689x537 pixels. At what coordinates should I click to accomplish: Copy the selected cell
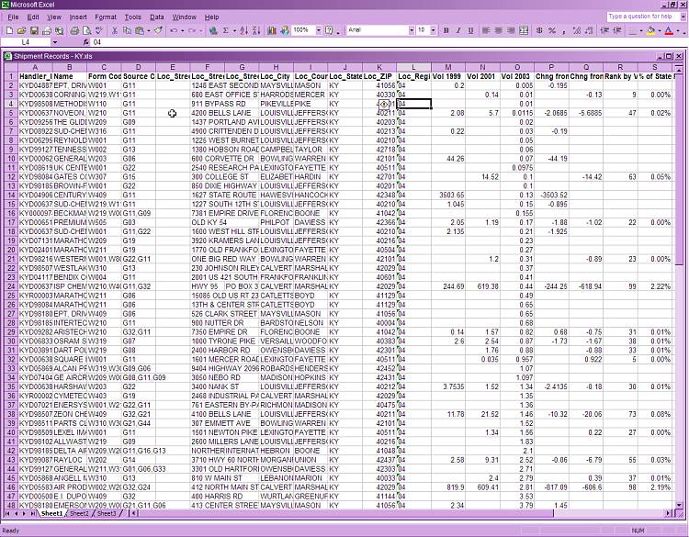click(127, 30)
